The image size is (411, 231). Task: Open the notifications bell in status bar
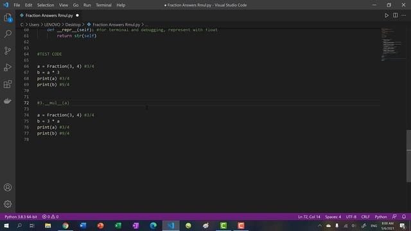tap(404, 217)
